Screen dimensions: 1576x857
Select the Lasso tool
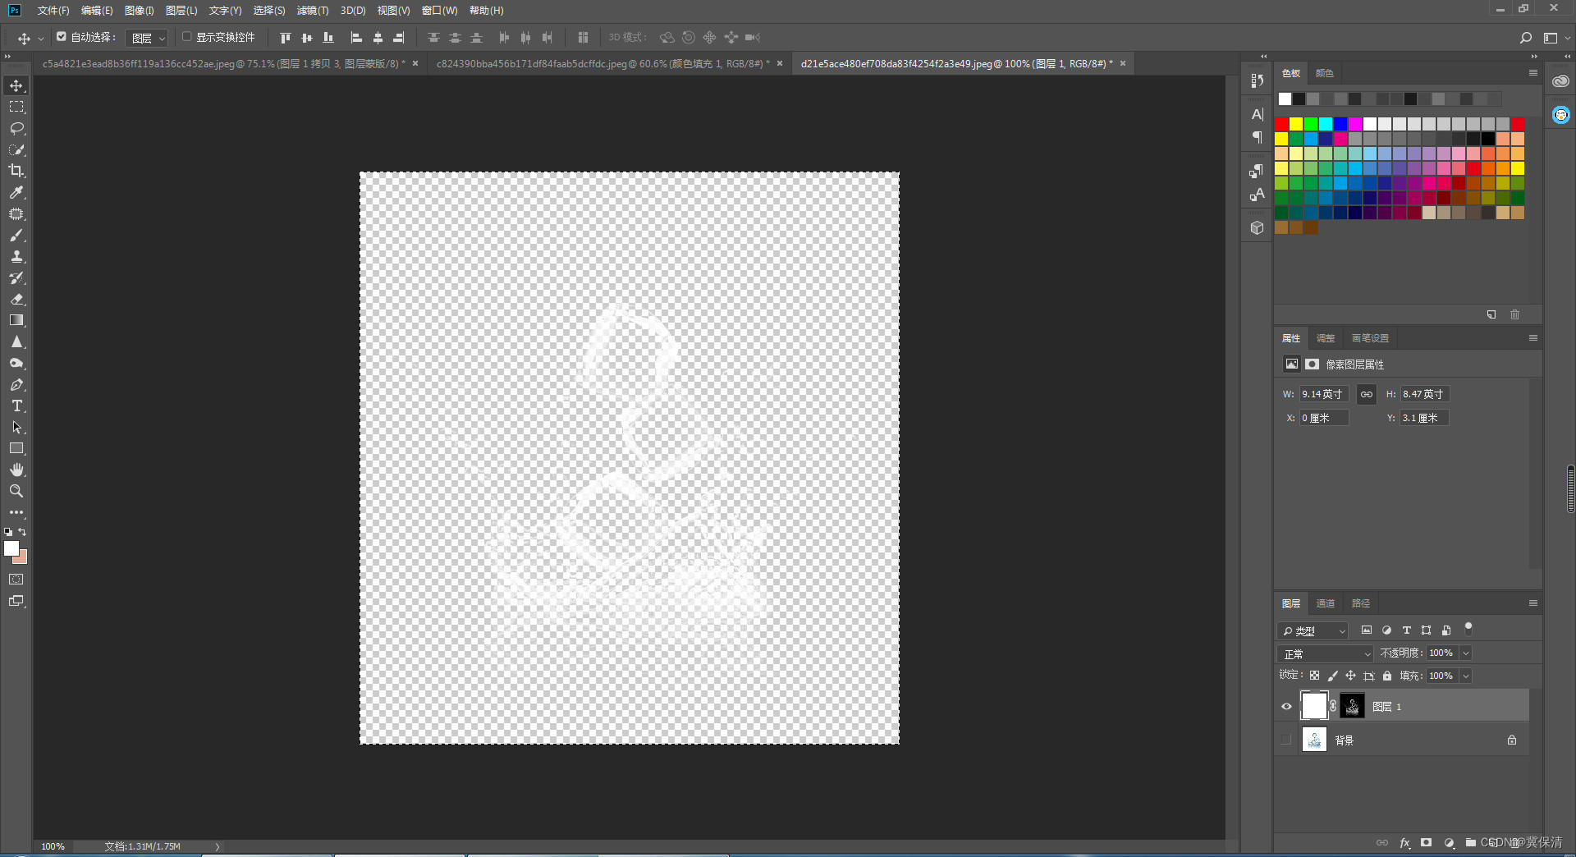pos(16,128)
